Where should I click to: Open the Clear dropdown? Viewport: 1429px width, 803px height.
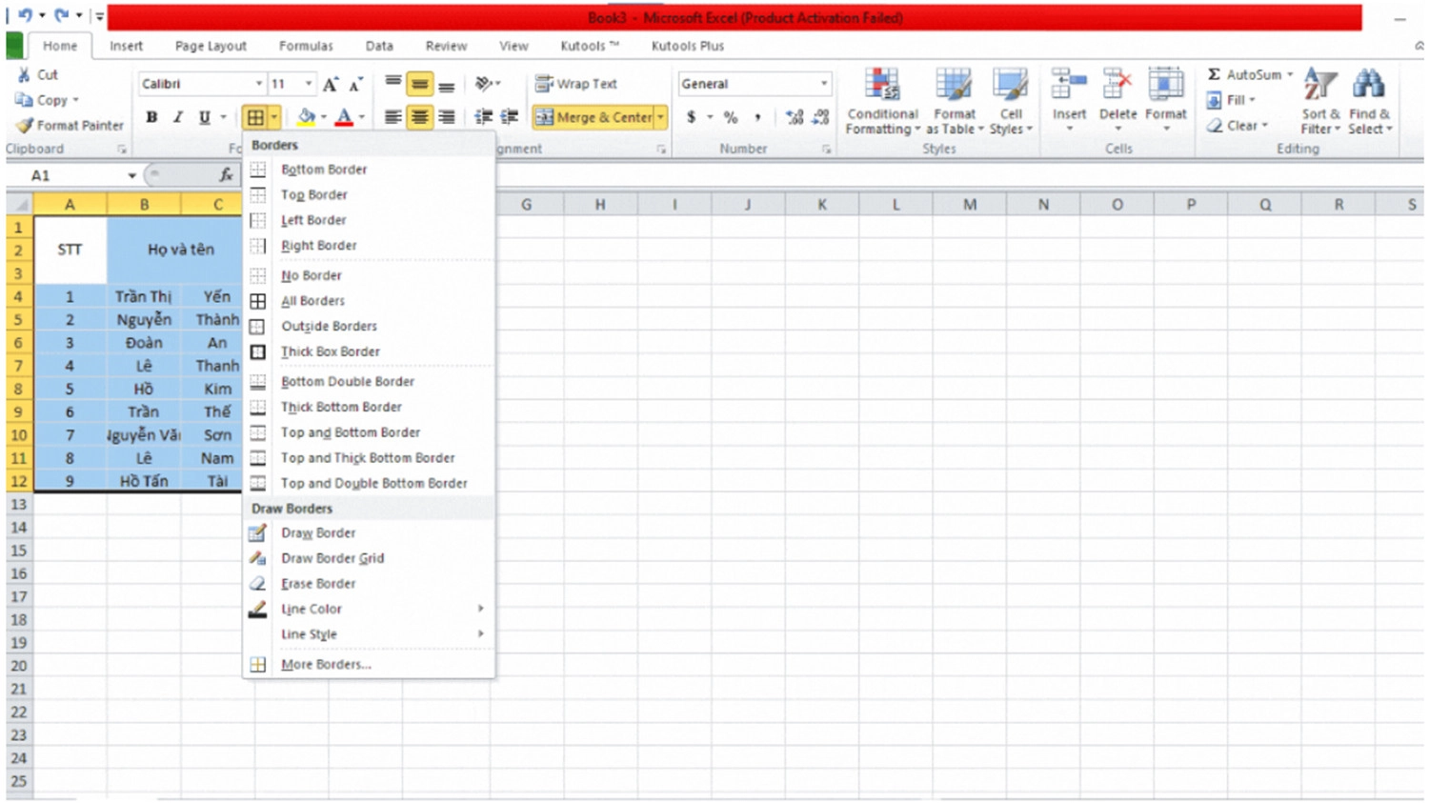1238,126
